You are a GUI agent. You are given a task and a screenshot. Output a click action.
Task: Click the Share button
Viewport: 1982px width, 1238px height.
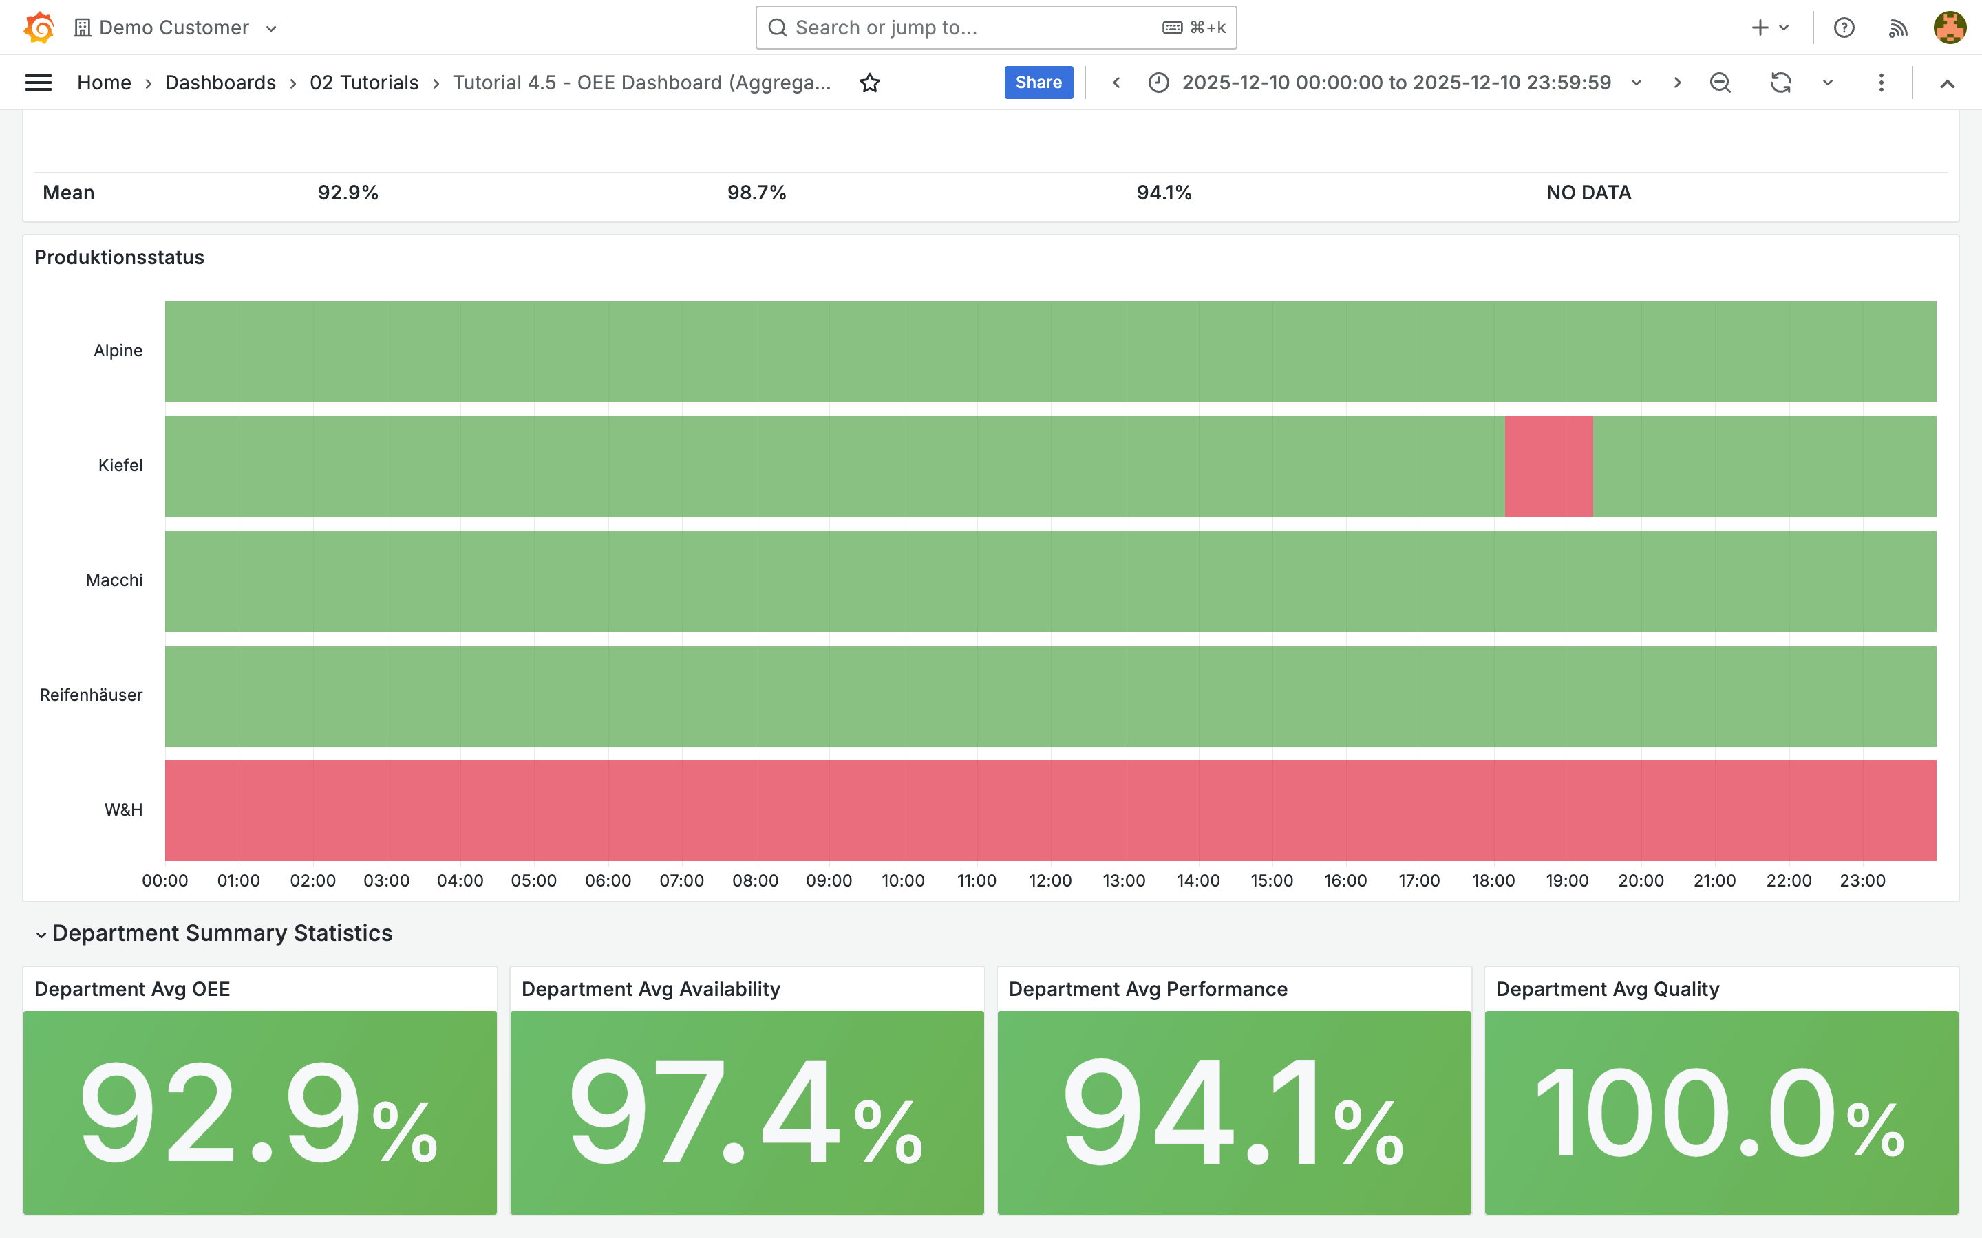point(1038,83)
